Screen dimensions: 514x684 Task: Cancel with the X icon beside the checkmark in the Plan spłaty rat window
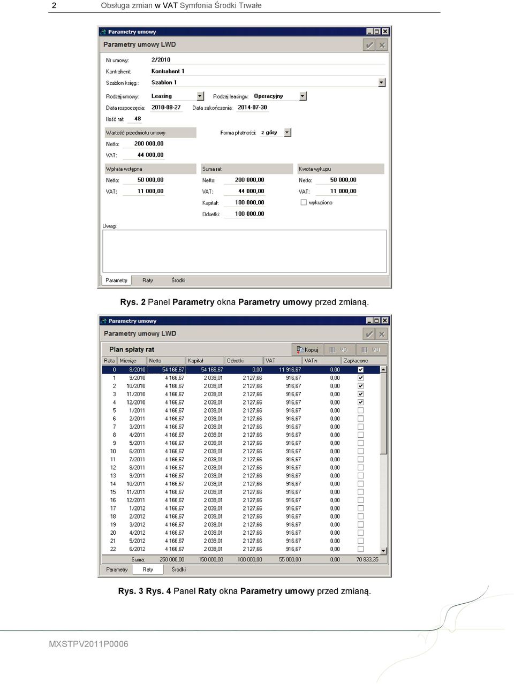[382, 334]
